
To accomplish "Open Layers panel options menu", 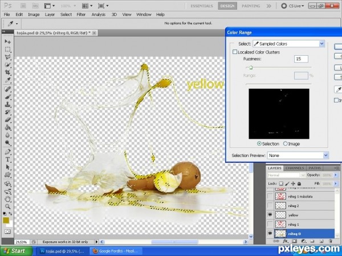I will pos(337,168).
